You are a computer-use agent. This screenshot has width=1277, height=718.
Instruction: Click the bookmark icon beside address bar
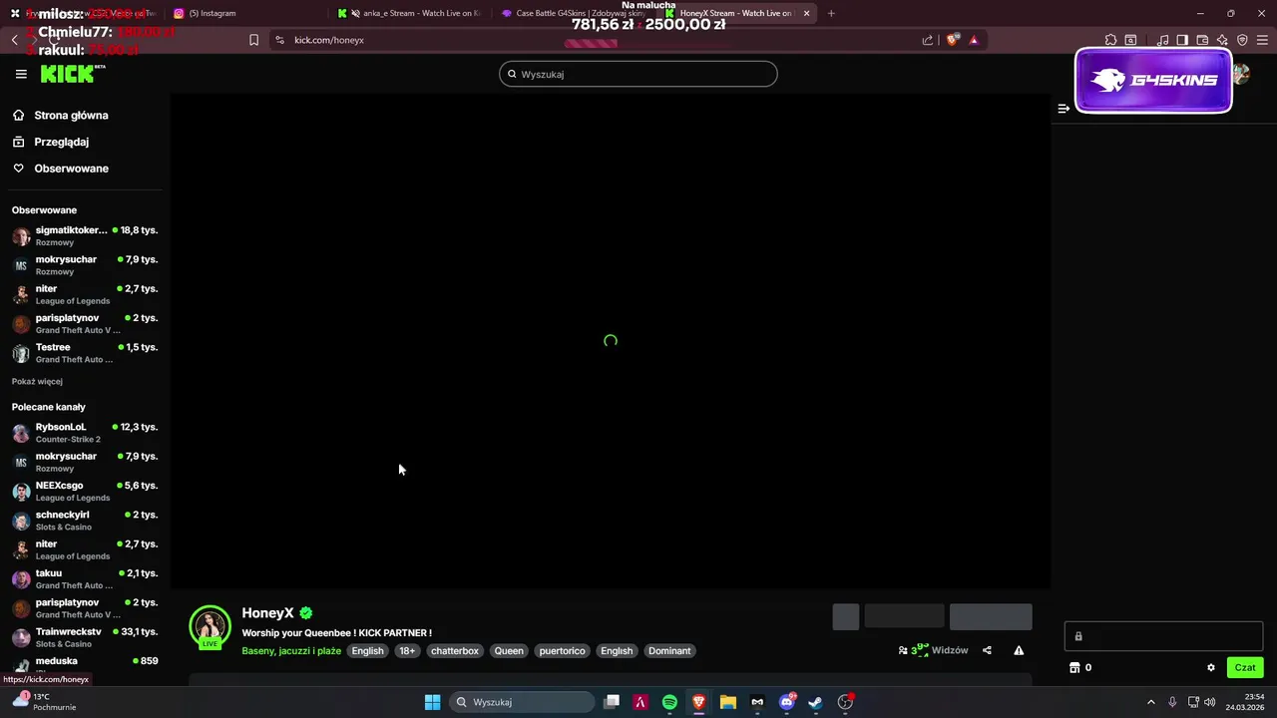click(253, 40)
